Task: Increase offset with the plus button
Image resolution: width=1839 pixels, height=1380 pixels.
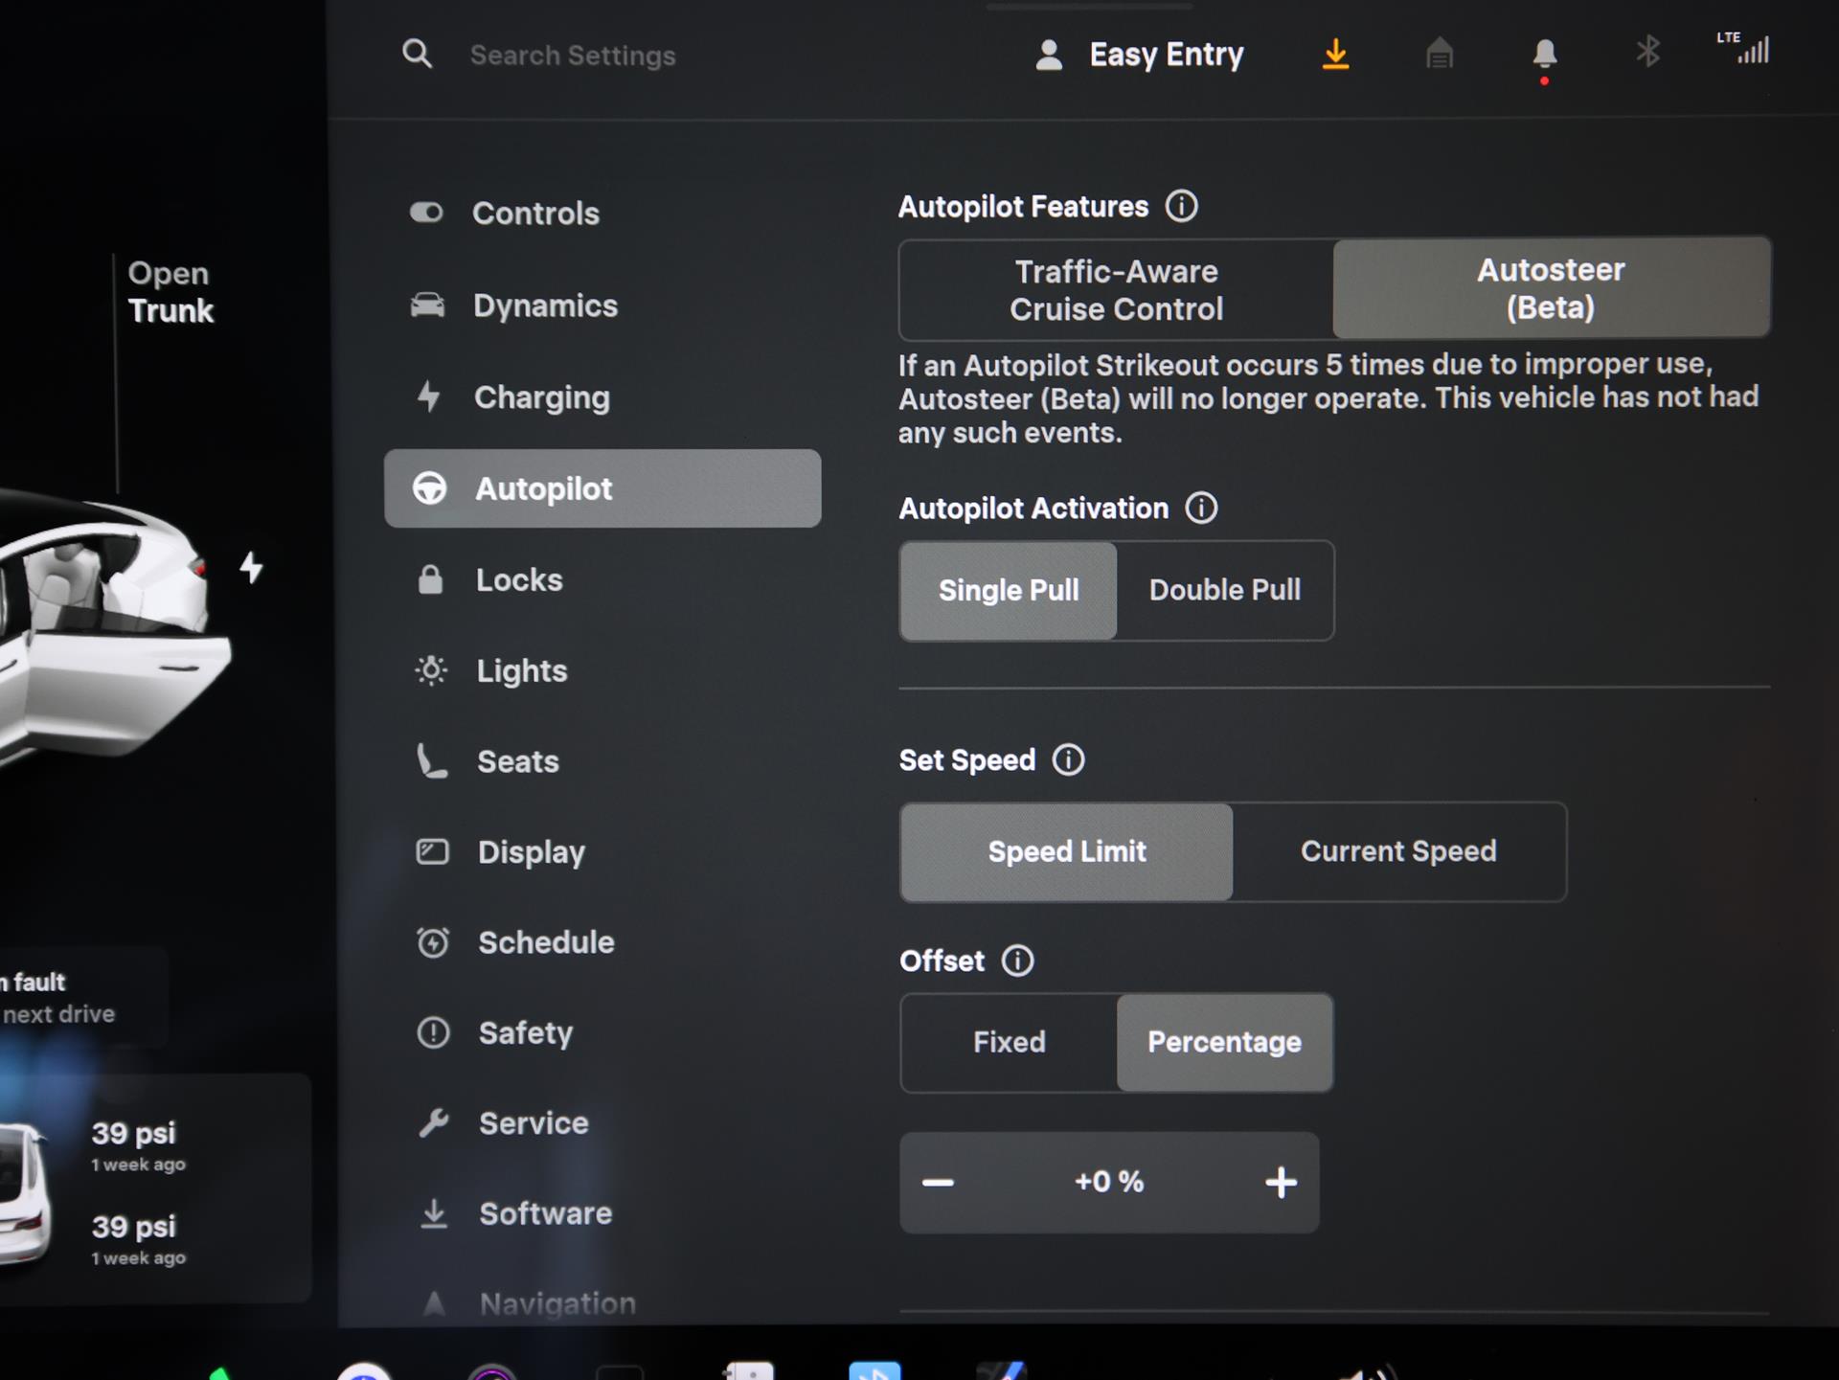Action: pyautogui.click(x=1281, y=1183)
